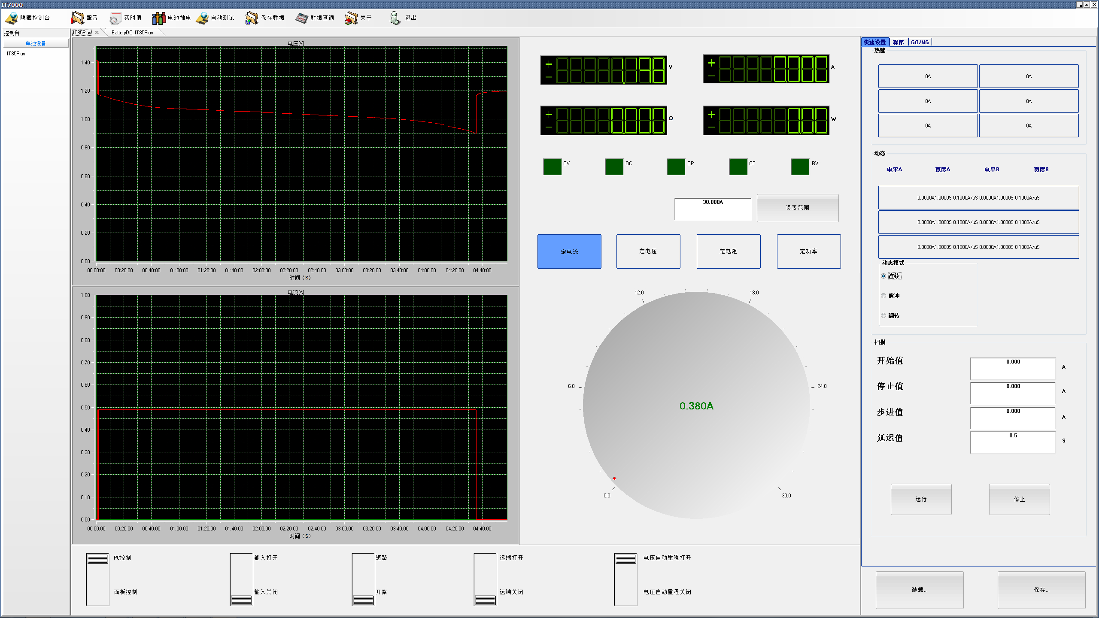Screen dimensions: 1099x618
Task: Click the 设置范围 set range button
Action: pyautogui.click(x=798, y=208)
